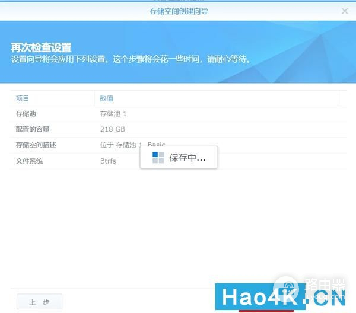Click the 存储空间创建向导 window title

[x=179, y=11]
